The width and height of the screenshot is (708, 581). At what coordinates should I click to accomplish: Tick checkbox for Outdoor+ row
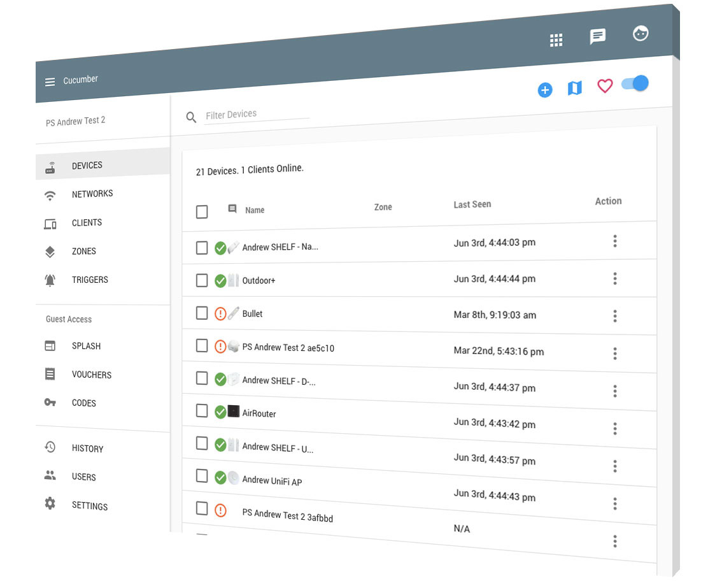[202, 280]
